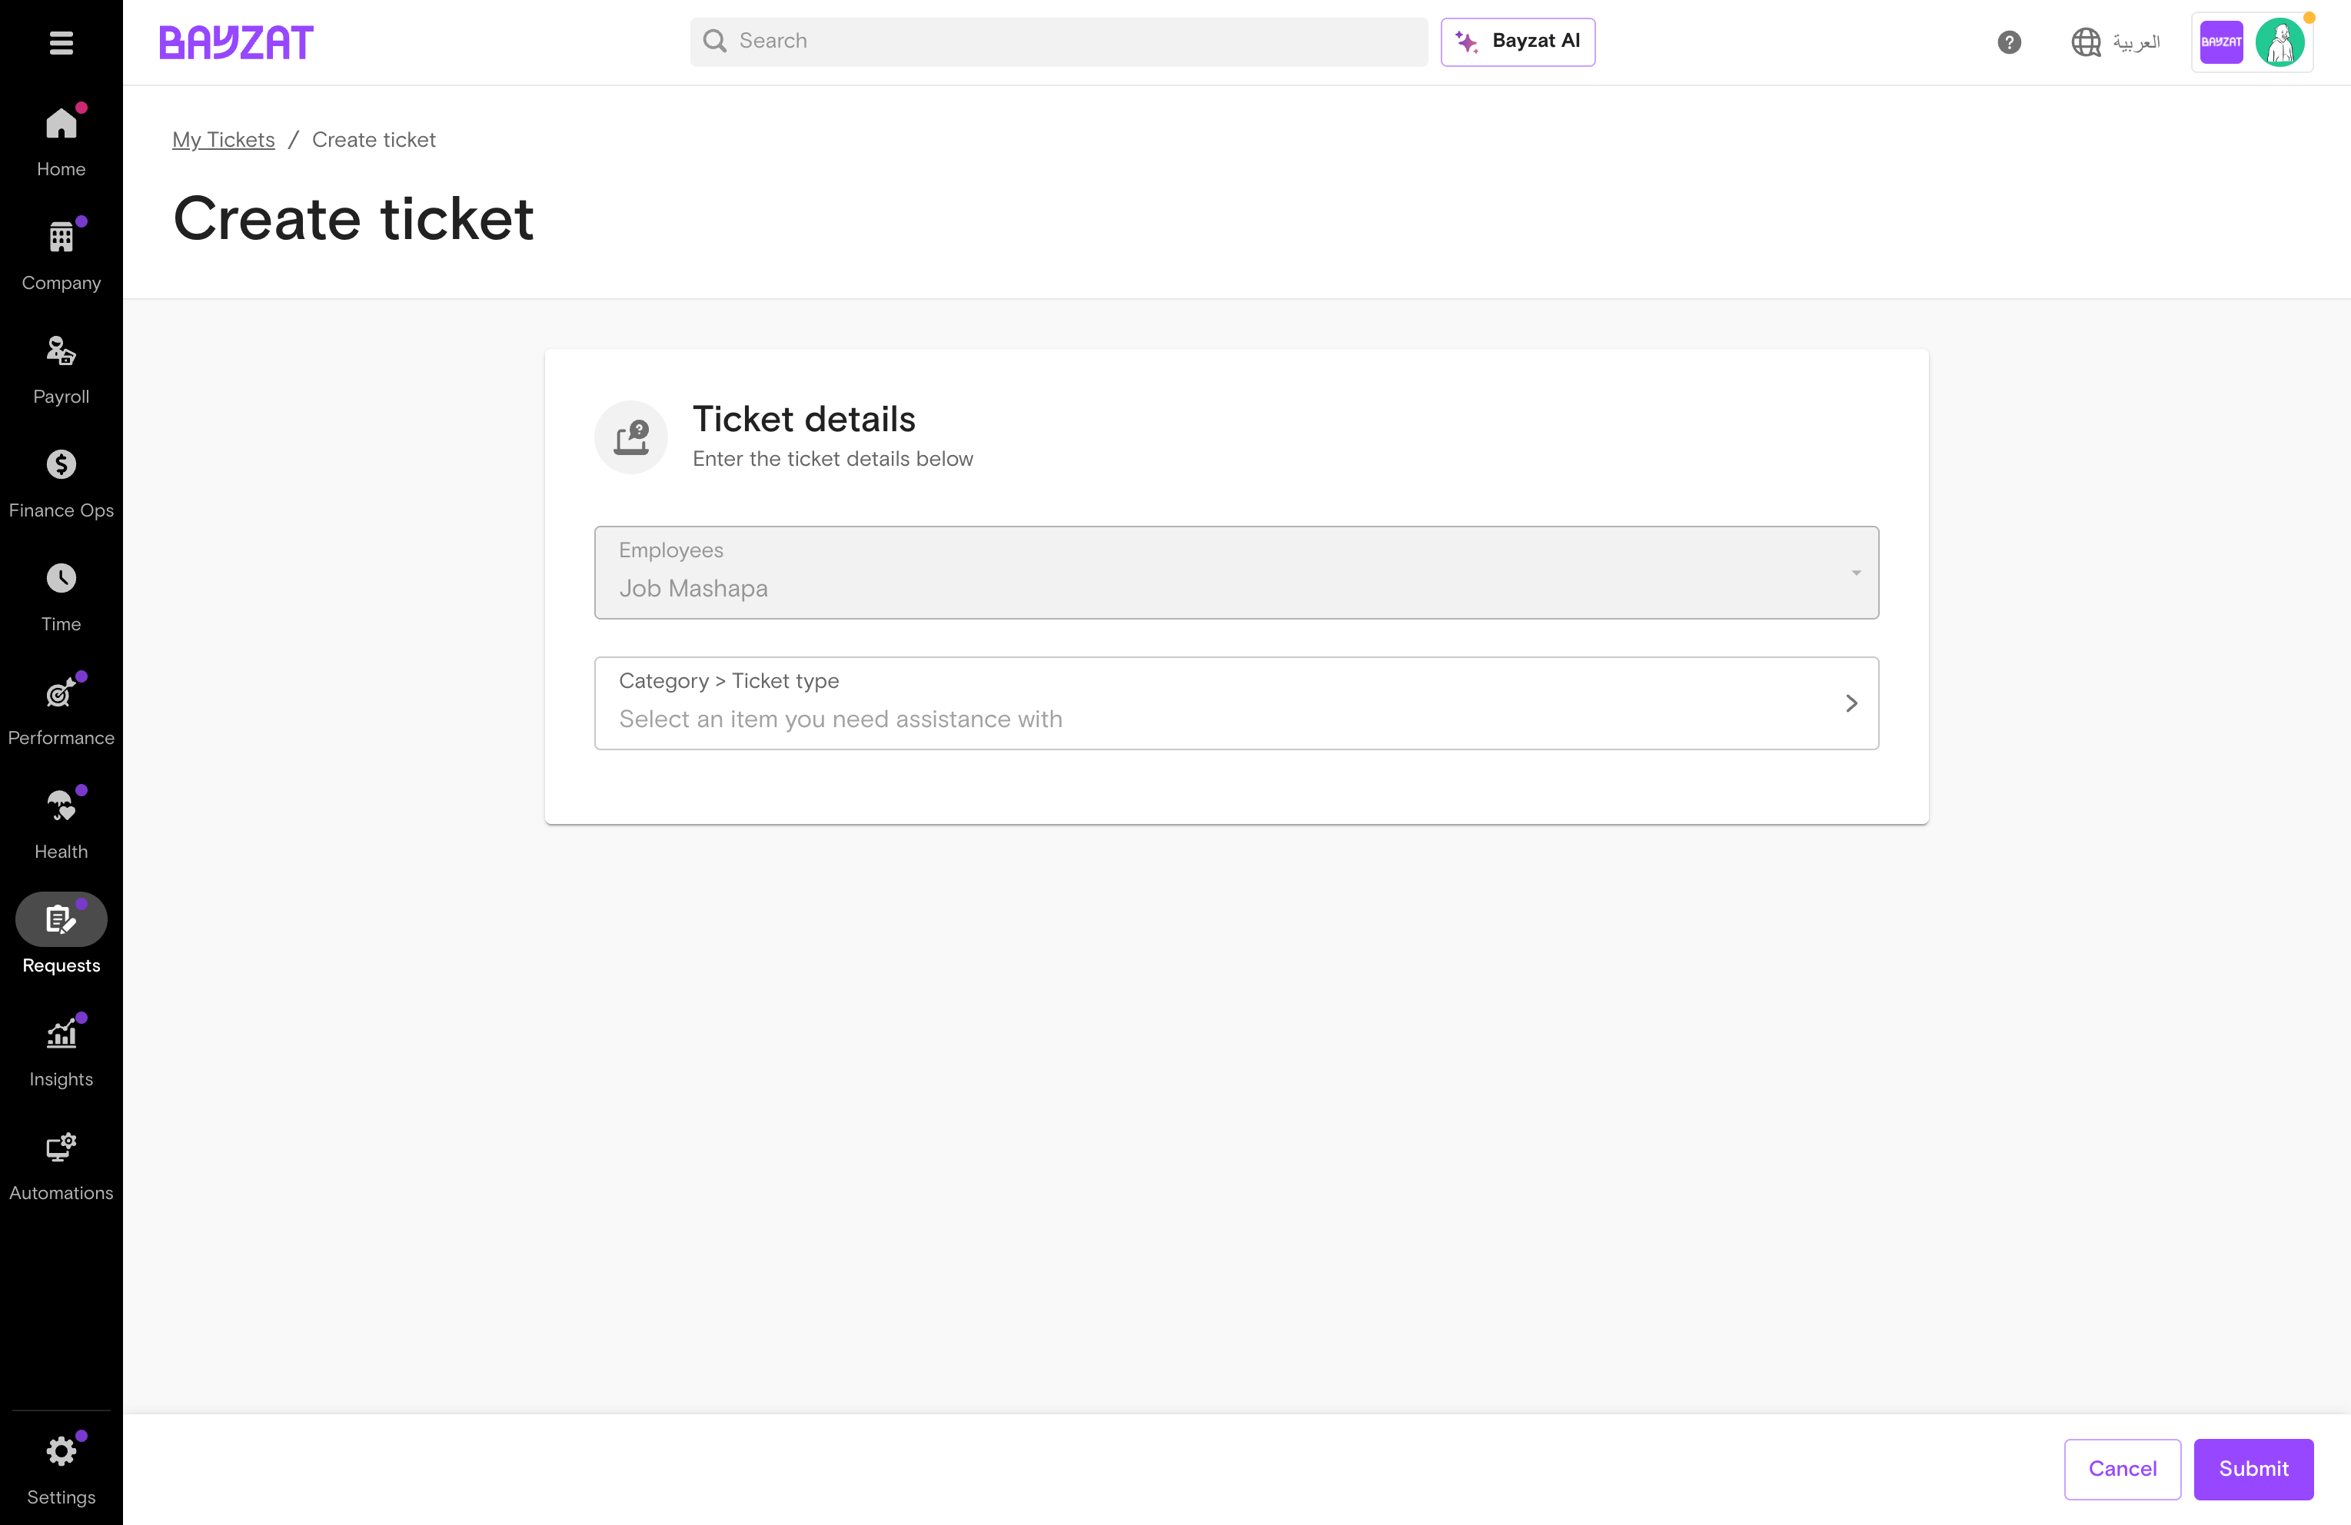Open Time module
This screenshot has height=1525, width=2351.
(x=62, y=596)
